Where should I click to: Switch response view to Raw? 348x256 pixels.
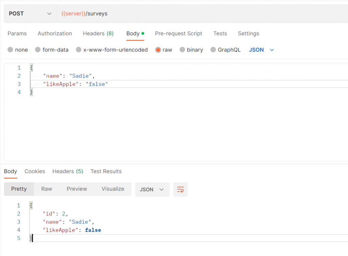(x=47, y=189)
